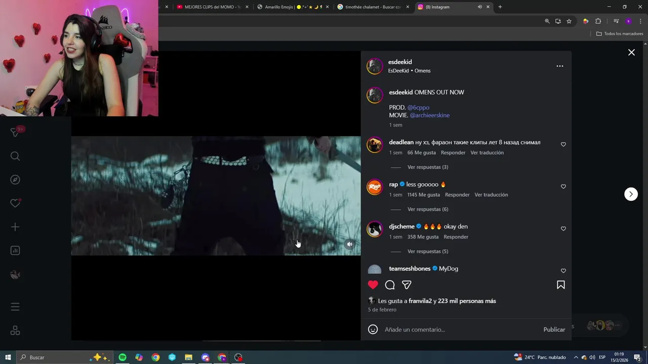Click the comment bubble icon
Image resolution: width=648 pixels, height=364 pixels.
click(390, 285)
